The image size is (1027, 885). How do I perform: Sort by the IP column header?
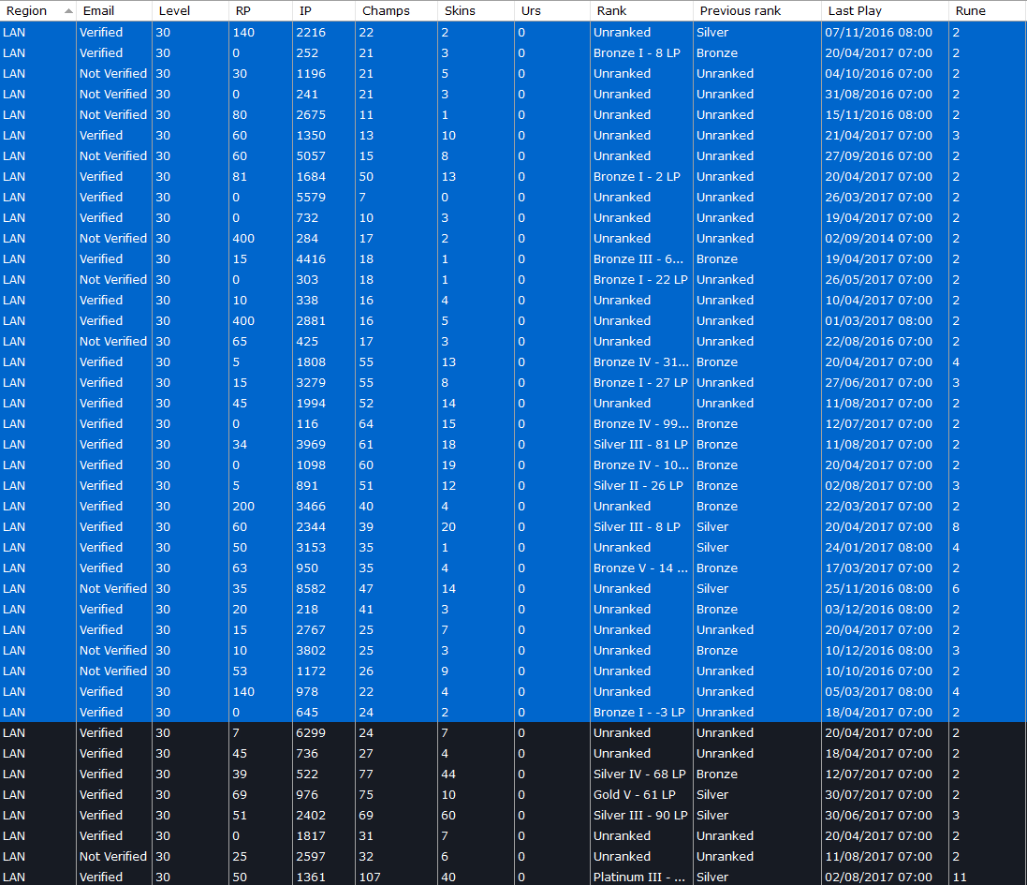pos(324,10)
